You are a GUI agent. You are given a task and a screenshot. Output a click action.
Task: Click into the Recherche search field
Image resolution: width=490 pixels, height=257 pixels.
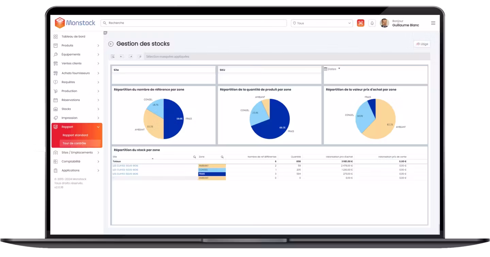pos(194,23)
